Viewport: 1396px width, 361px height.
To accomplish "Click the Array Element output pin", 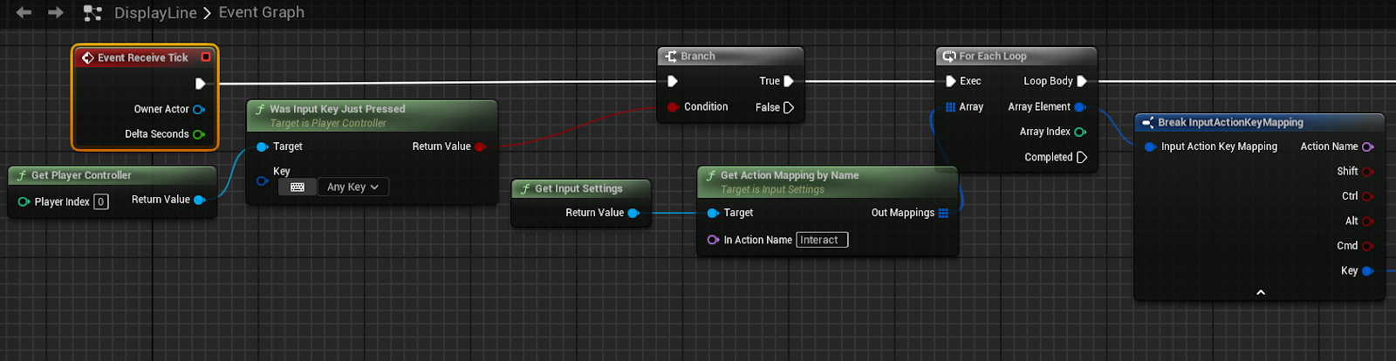I will 1079,107.
